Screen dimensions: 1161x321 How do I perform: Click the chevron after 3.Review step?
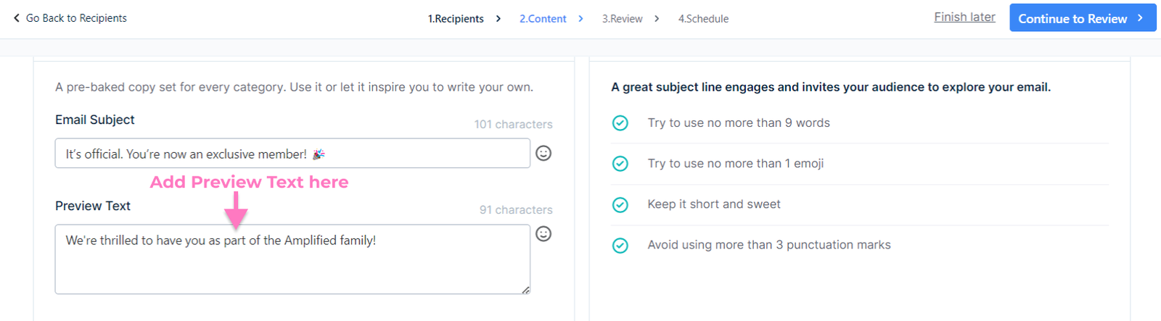point(657,19)
